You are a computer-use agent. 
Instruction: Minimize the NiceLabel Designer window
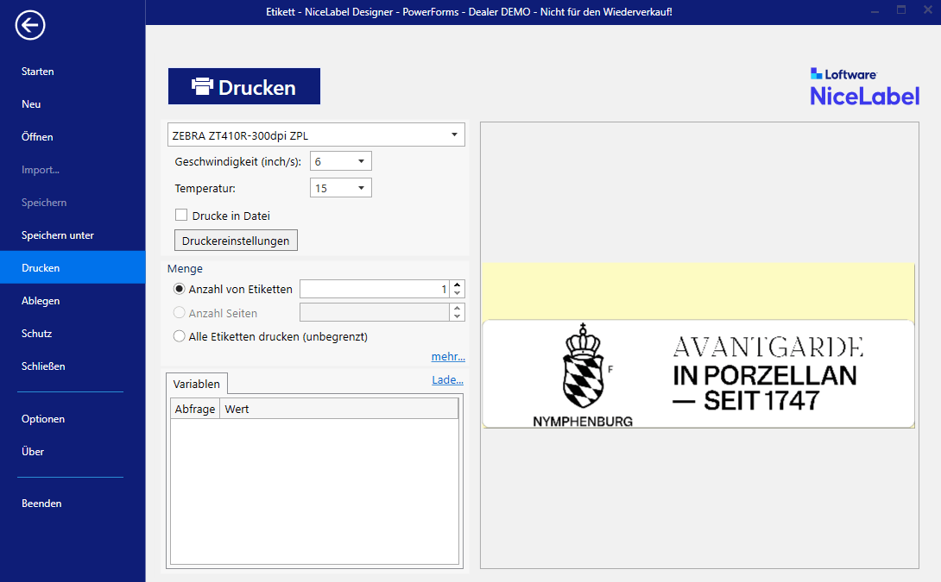(875, 11)
